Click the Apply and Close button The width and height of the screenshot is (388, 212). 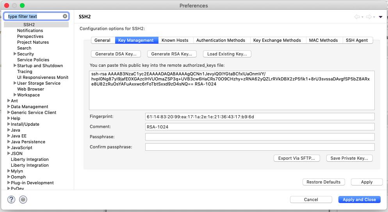tap(359, 200)
